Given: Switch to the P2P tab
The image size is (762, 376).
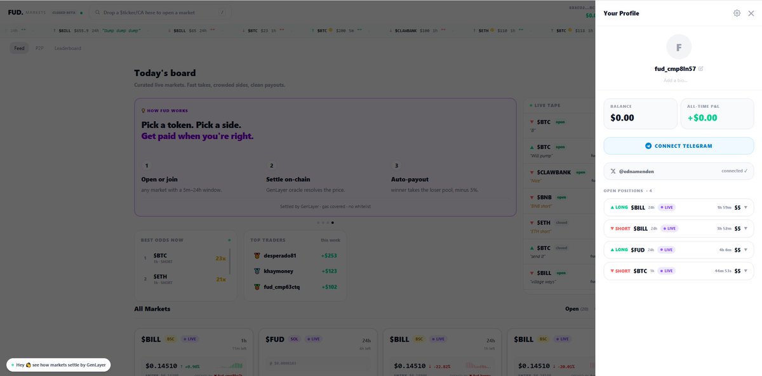Looking at the screenshot, I should 39,48.
